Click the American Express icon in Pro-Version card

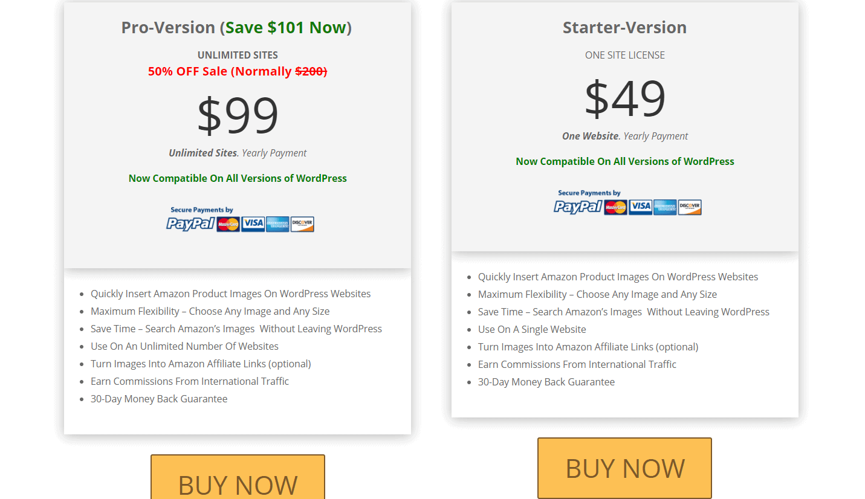(x=277, y=224)
